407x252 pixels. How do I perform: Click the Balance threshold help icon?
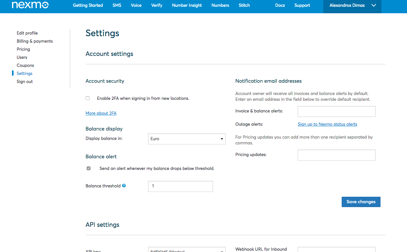click(124, 186)
